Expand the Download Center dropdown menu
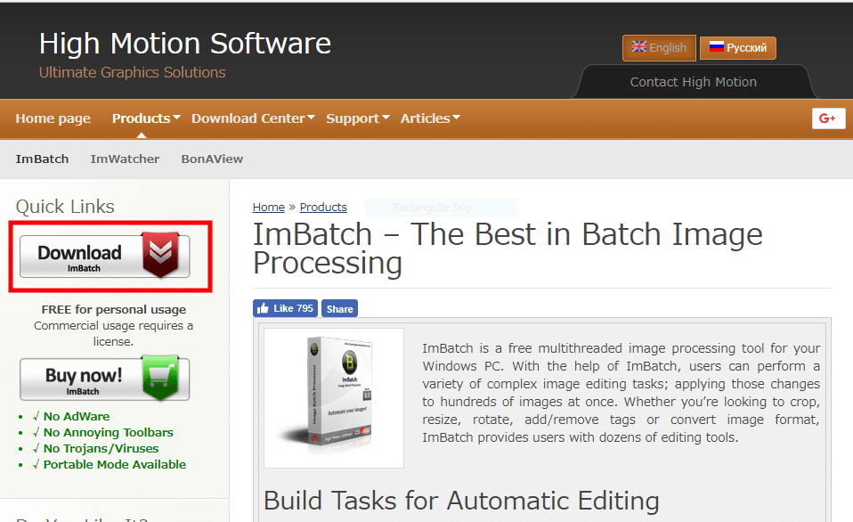853x522 pixels. 253,118
